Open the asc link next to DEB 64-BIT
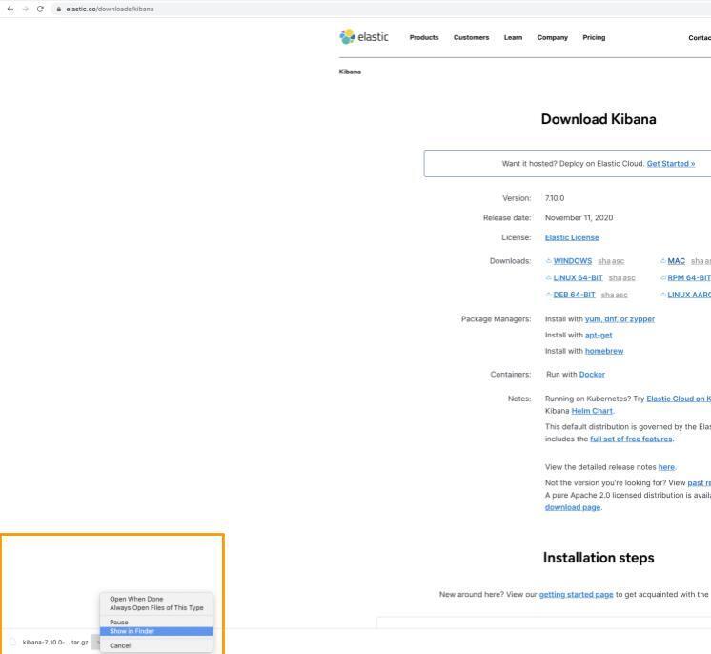Screen dimensions: 711x654 621,295
